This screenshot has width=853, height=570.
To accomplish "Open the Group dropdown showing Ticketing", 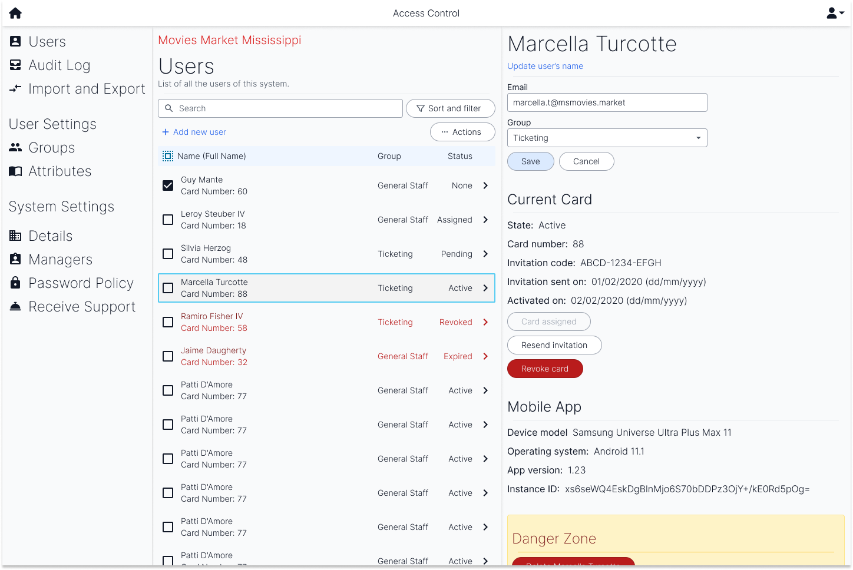I will 607,138.
